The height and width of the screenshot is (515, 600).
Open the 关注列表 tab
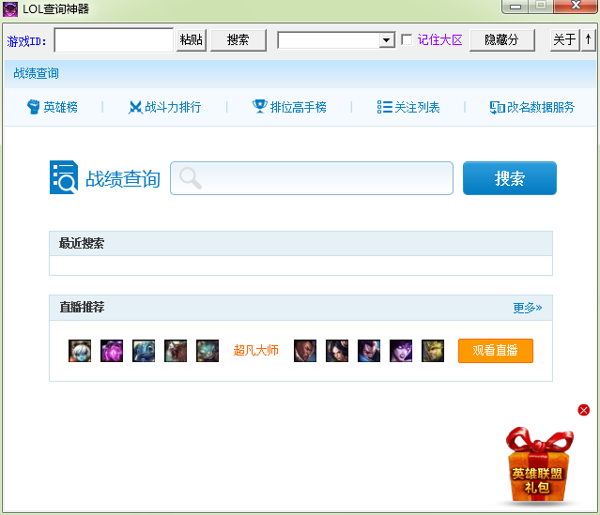click(x=408, y=107)
